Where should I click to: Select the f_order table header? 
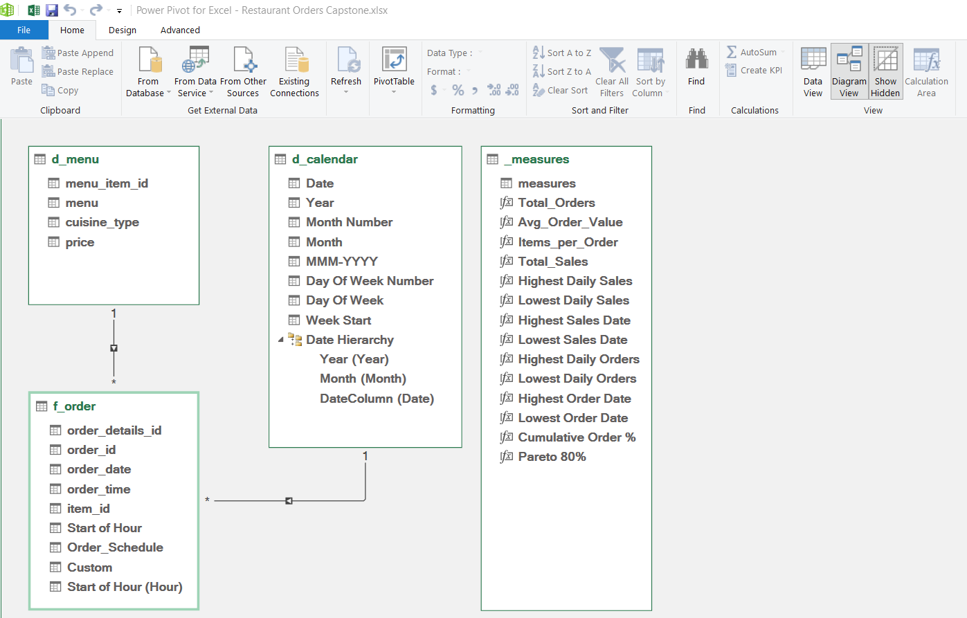pos(114,406)
